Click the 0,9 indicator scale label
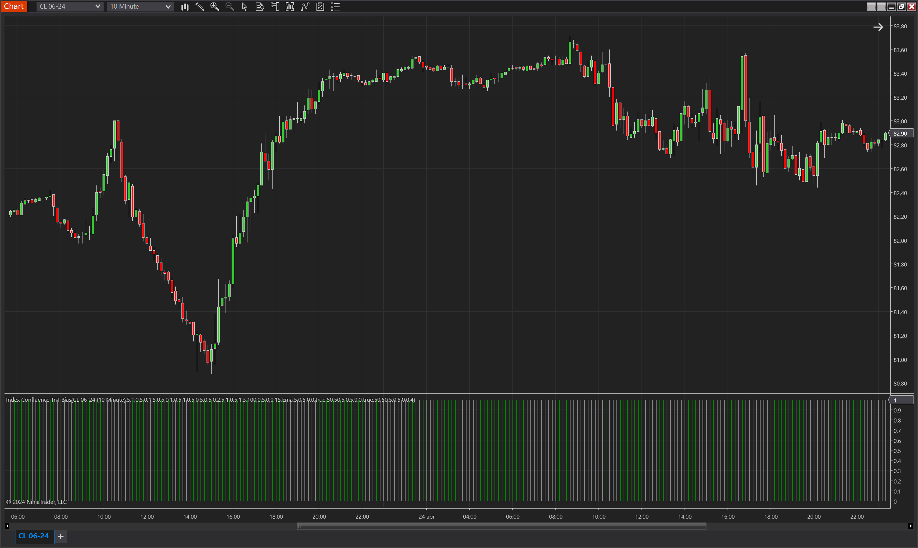 pos(897,410)
